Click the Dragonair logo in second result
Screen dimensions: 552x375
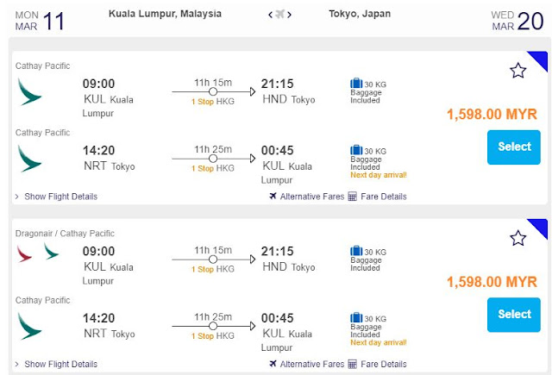[x=25, y=253]
